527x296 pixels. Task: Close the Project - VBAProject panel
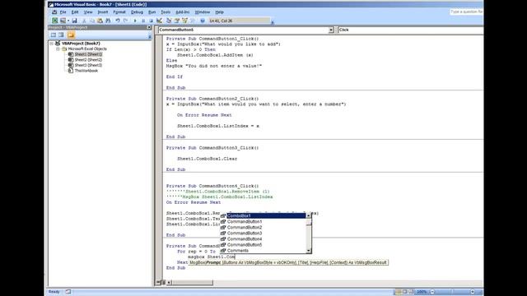[149, 27]
